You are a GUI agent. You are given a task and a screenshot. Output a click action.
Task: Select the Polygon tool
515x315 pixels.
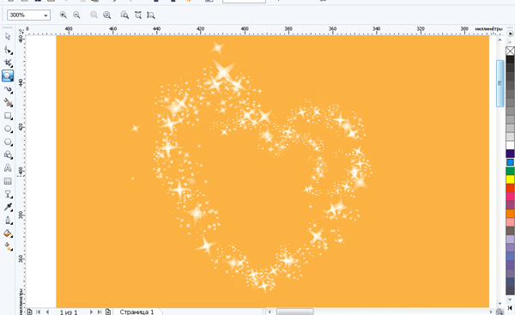8,142
